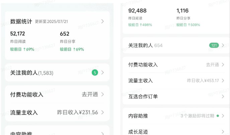Screen dimensions: 230x135
Task: Tap the green badge showing 5
Action: pyautogui.click(x=95, y=72)
